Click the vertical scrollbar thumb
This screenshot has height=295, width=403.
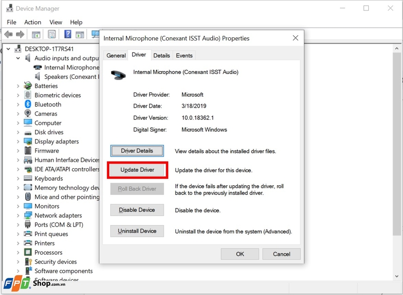point(396,144)
